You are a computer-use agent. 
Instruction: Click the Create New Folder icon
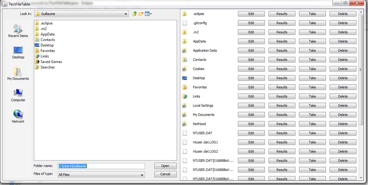(x=141, y=14)
